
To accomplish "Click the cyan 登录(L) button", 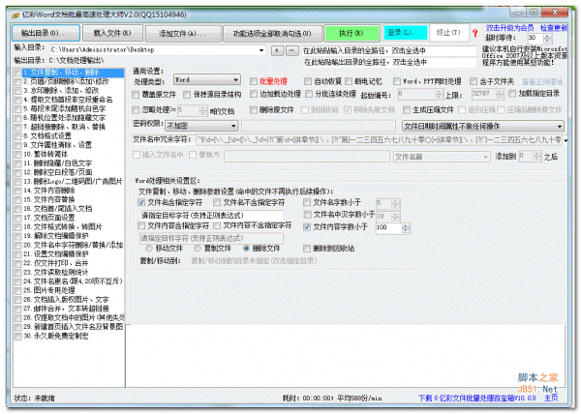I will coord(405,33).
